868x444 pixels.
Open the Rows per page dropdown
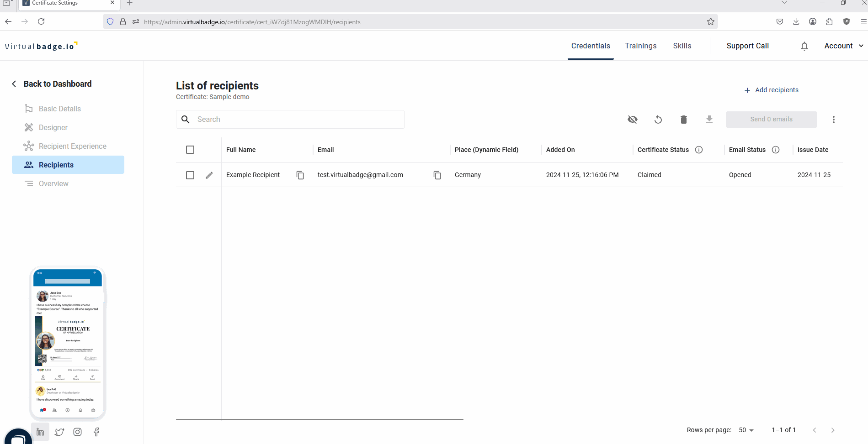tap(746, 429)
